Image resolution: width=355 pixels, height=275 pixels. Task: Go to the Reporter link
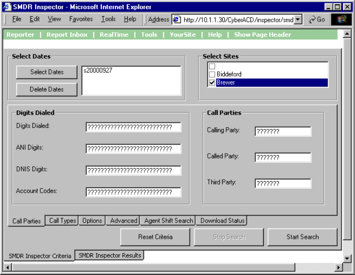[20, 35]
